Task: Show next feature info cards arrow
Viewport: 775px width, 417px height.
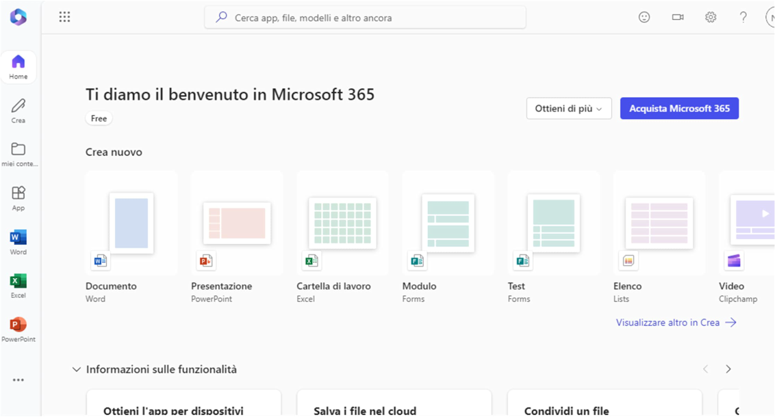Action: [x=728, y=369]
